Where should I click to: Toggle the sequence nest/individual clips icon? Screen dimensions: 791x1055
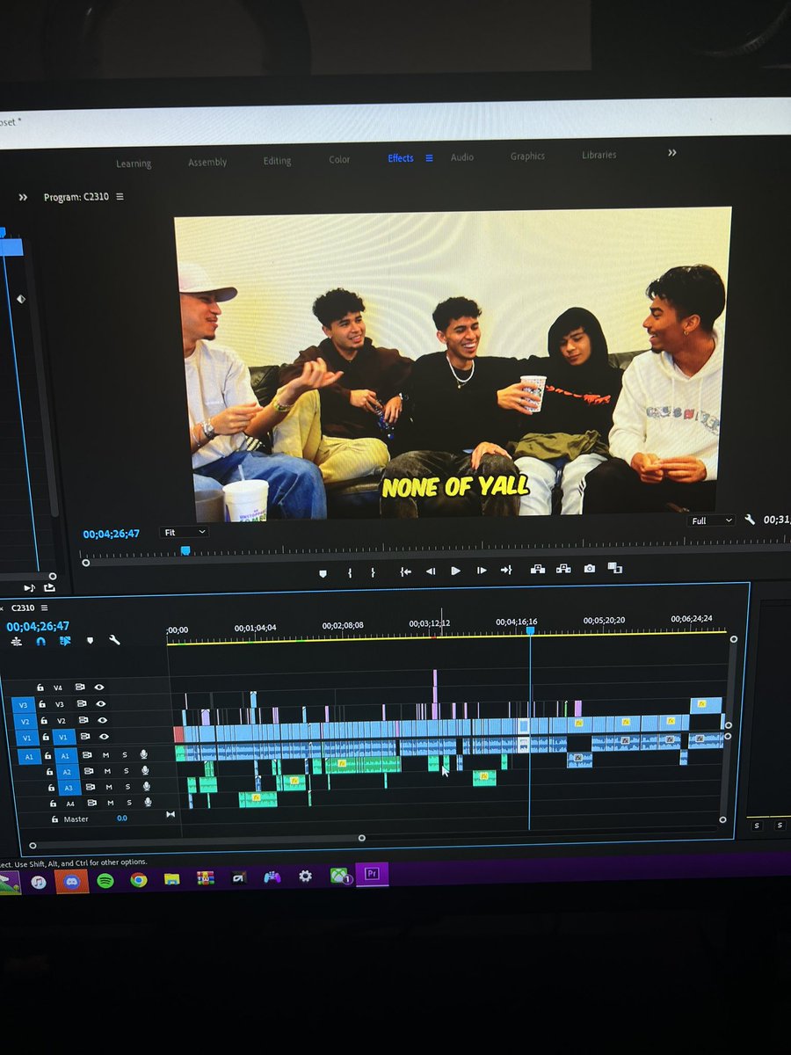(x=17, y=641)
